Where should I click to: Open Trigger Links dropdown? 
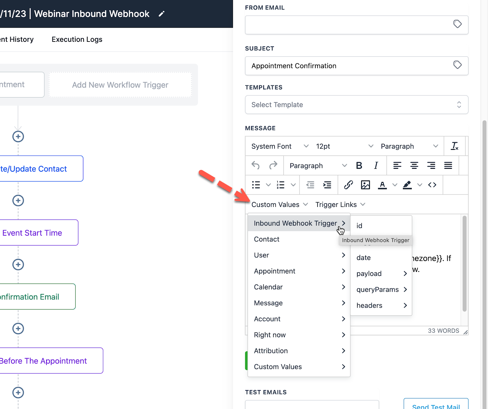pyautogui.click(x=340, y=204)
